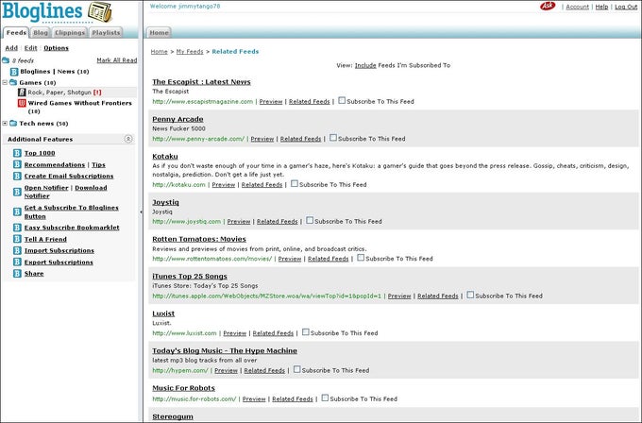Image resolution: width=642 pixels, height=423 pixels.
Task: Switch to the Feeds tab
Action: coord(16,32)
